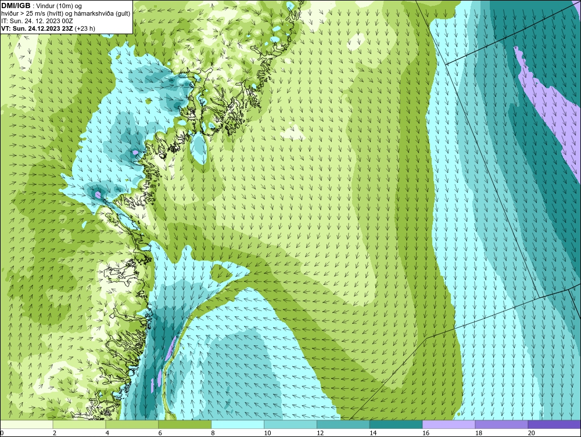Click the legend label '0'
Viewport: 581px width, 437px height.
(x=2, y=433)
